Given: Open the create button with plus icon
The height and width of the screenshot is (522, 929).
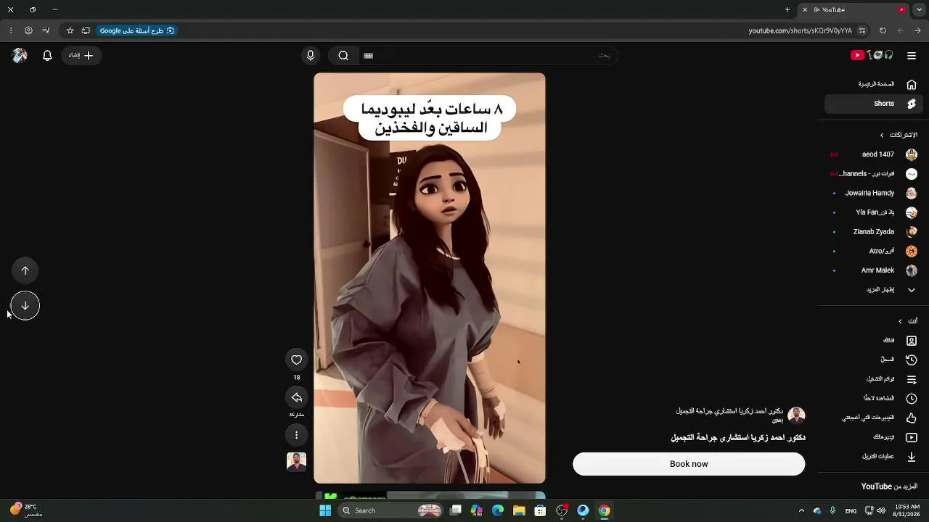Looking at the screenshot, I should [x=81, y=55].
